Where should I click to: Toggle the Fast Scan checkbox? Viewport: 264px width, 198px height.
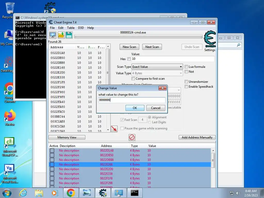point(122,120)
